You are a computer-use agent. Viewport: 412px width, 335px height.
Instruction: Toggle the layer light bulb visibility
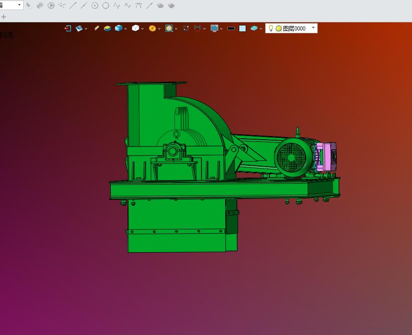point(271,28)
